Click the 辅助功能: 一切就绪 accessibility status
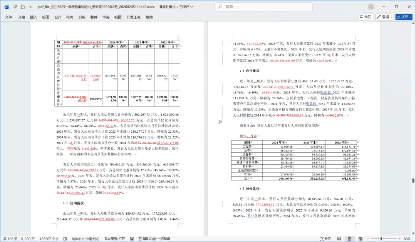 pos(154,239)
